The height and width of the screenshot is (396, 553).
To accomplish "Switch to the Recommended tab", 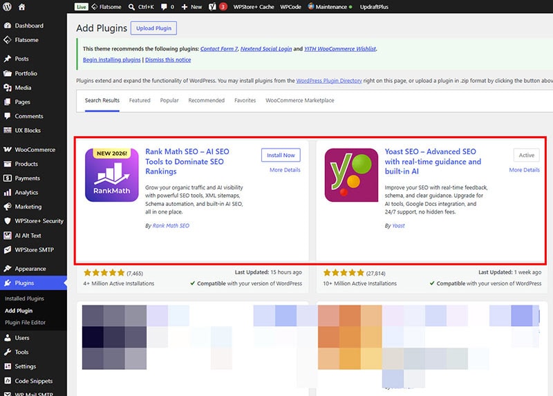I will (x=206, y=100).
